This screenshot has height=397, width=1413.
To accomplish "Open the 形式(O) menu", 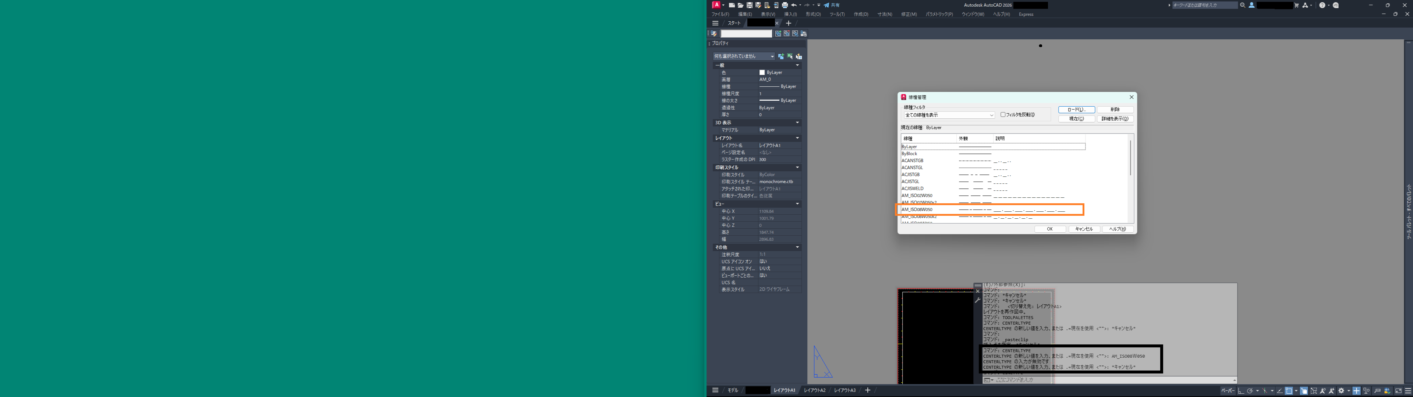I will 813,14.
